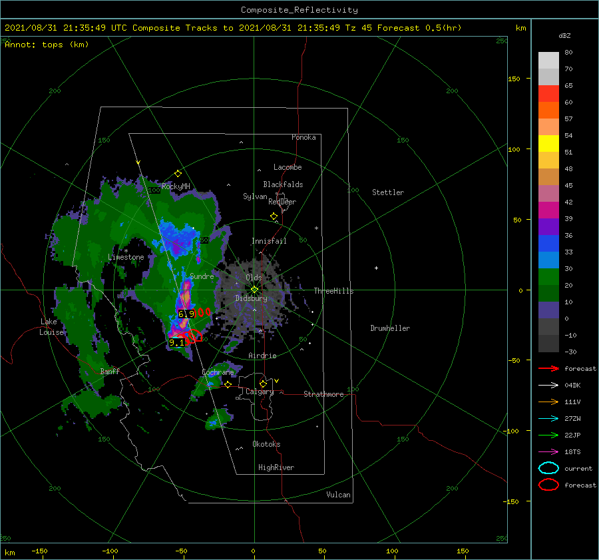Click the Sundre town label

(x=202, y=276)
